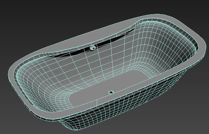Select the drain hole on the tub floor
Screen dimensions: 209x134
click(111, 92)
